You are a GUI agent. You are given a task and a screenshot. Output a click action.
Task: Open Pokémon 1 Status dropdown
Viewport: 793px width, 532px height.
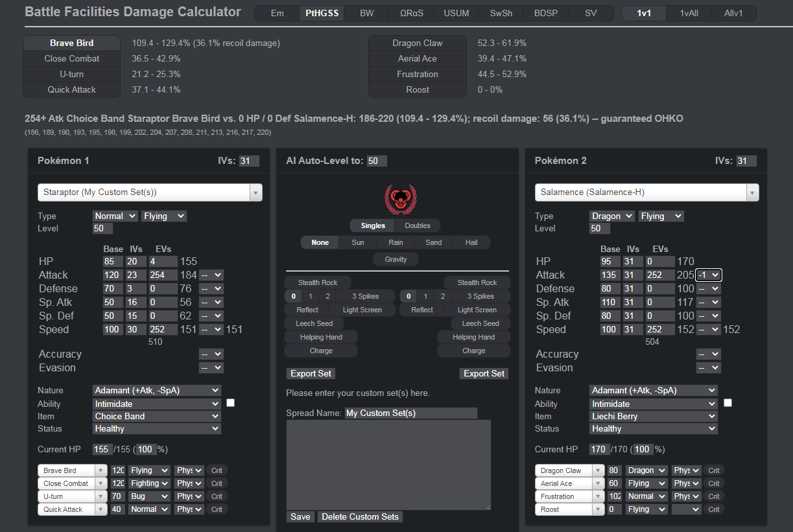pyautogui.click(x=157, y=429)
